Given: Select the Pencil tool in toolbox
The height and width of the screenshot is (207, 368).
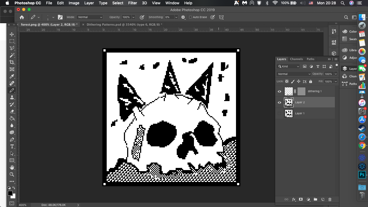Looking at the screenshot, I should coord(12,90).
